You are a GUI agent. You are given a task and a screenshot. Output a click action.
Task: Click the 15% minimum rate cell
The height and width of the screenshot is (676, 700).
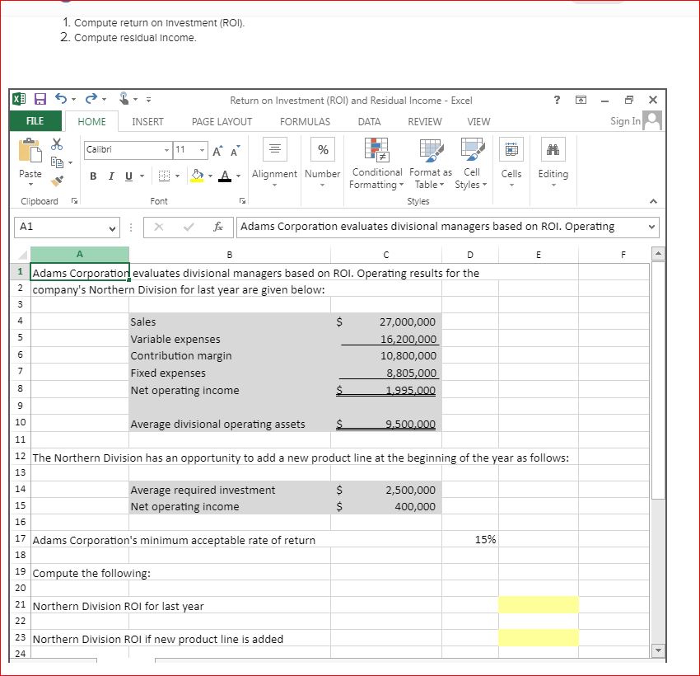coord(470,539)
